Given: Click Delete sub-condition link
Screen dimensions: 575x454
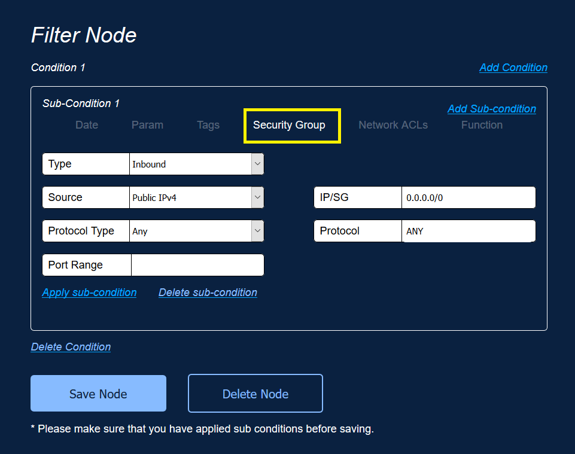Looking at the screenshot, I should pyautogui.click(x=208, y=292).
